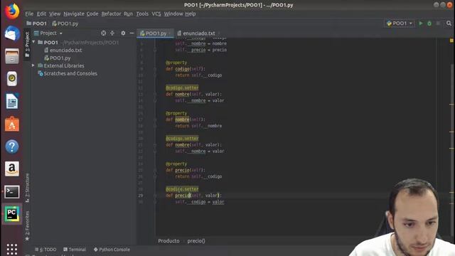Open Ubuntu Software center icon
The image size is (455, 256).
click(x=12, y=124)
